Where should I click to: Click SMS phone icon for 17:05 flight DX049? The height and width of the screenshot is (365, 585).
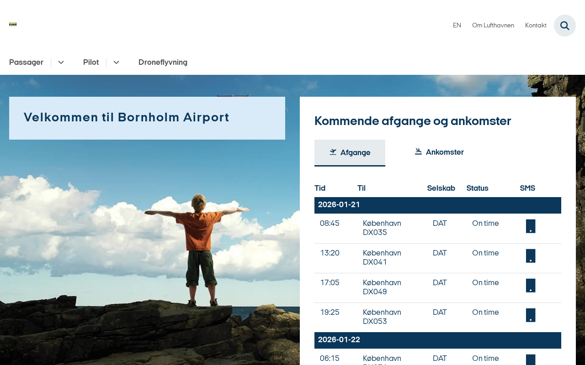click(531, 286)
